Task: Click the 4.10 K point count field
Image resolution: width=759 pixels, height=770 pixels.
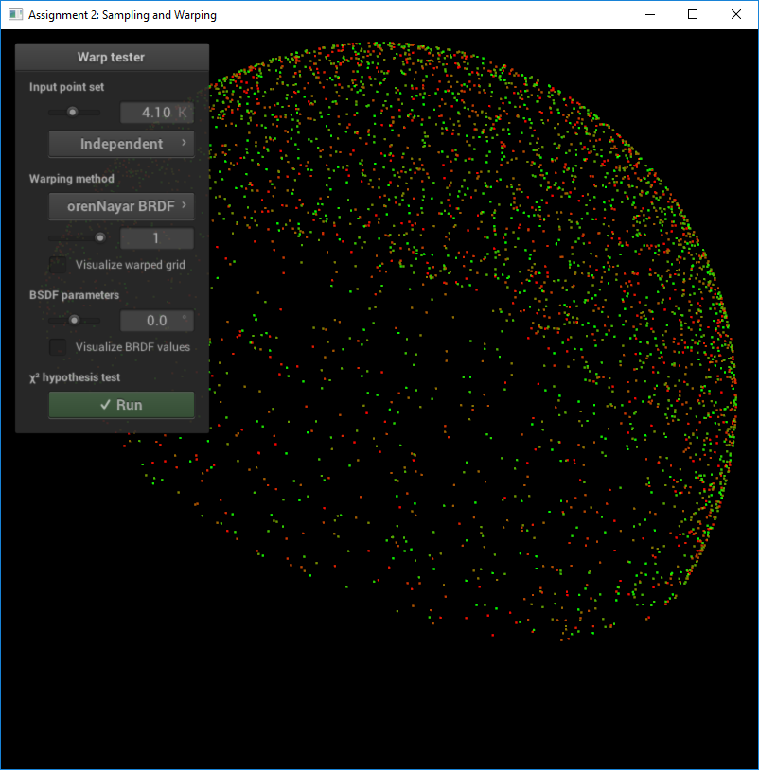Action: pyautogui.click(x=157, y=113)
